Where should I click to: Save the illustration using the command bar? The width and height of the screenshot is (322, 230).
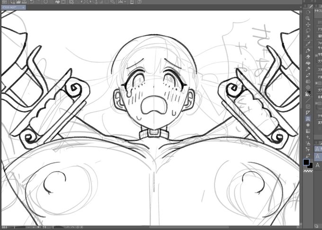click(24, 2)
